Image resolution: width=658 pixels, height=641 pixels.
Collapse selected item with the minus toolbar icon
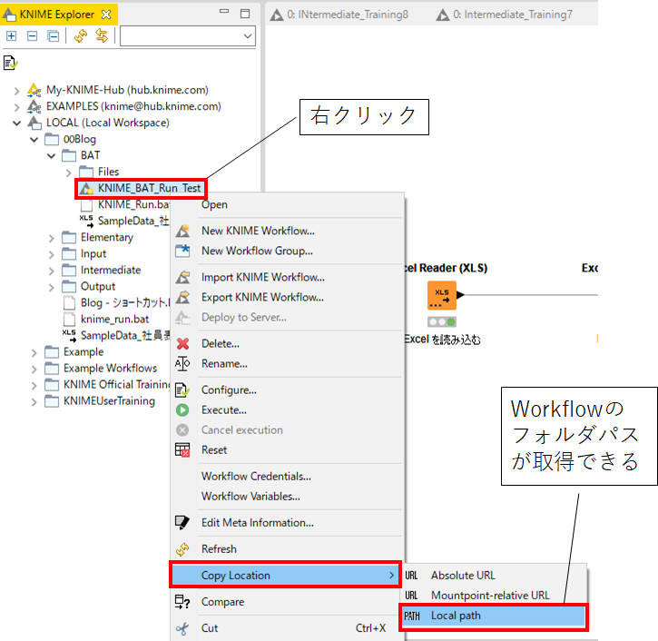click(33, 36)
